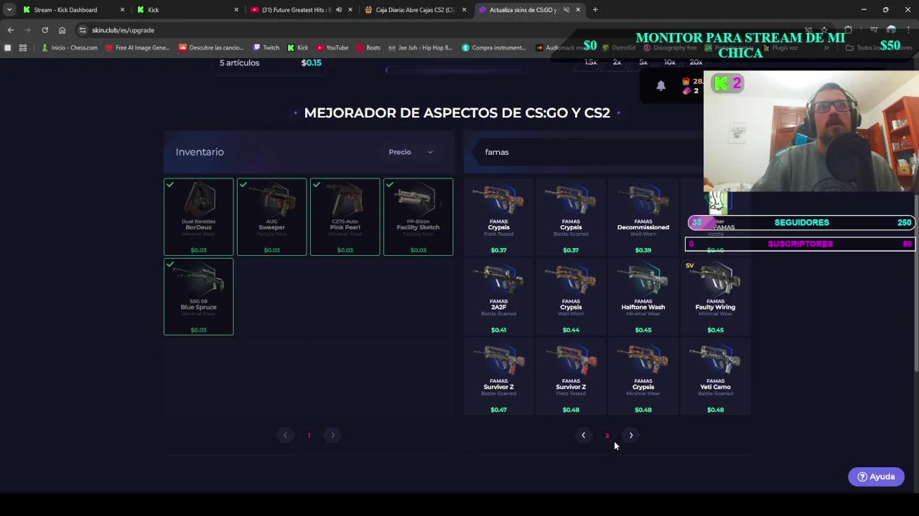Select FAMAS Yeti Camo skin
Viewport: 919px width, 516px height.
coord(716,377)
